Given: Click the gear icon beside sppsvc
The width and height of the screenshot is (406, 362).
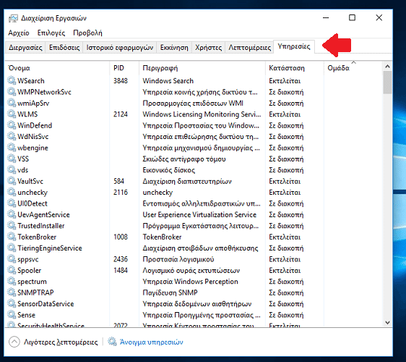Looking at the screenshot, I should pyautogui.click(x=12, y=259).
